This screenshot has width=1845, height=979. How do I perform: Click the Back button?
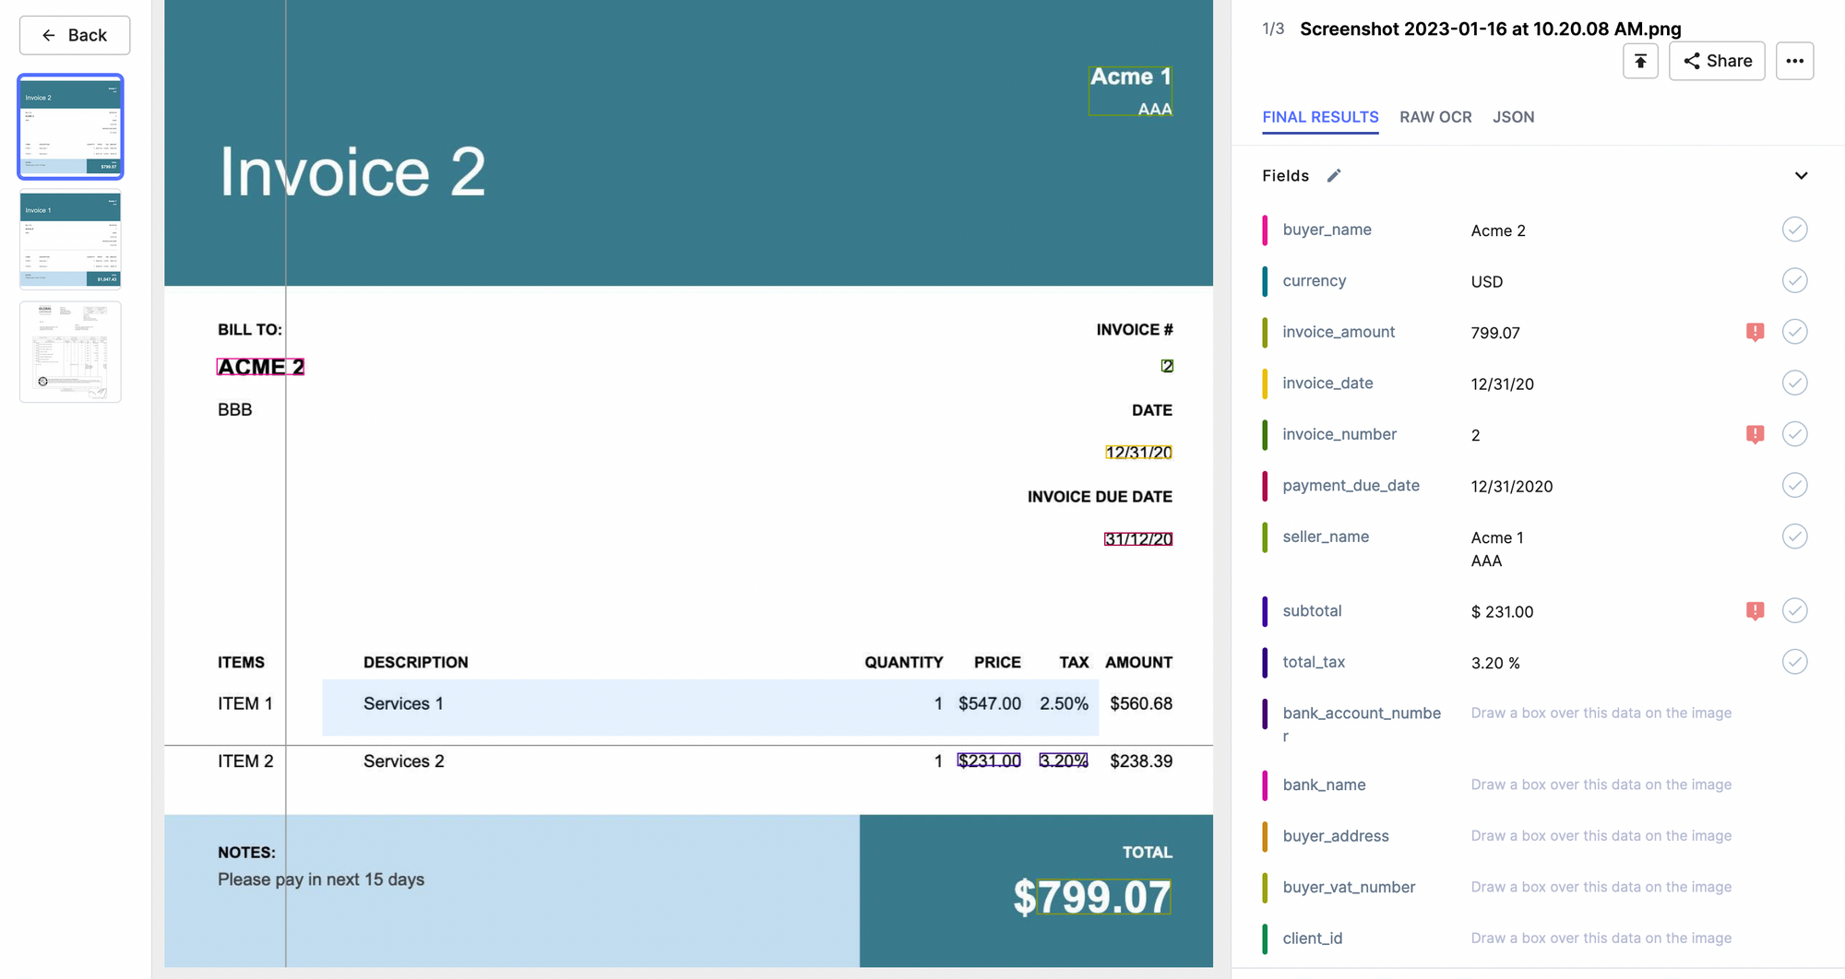(75, 35)
